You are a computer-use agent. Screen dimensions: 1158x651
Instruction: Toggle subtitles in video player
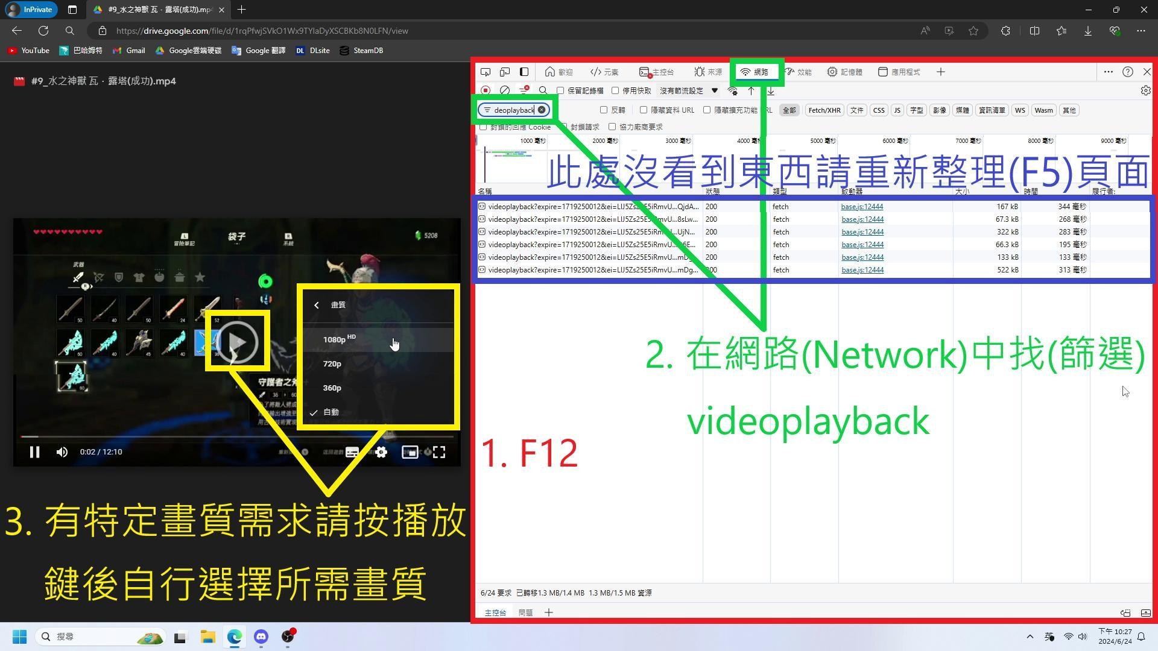tap(352, 452)
